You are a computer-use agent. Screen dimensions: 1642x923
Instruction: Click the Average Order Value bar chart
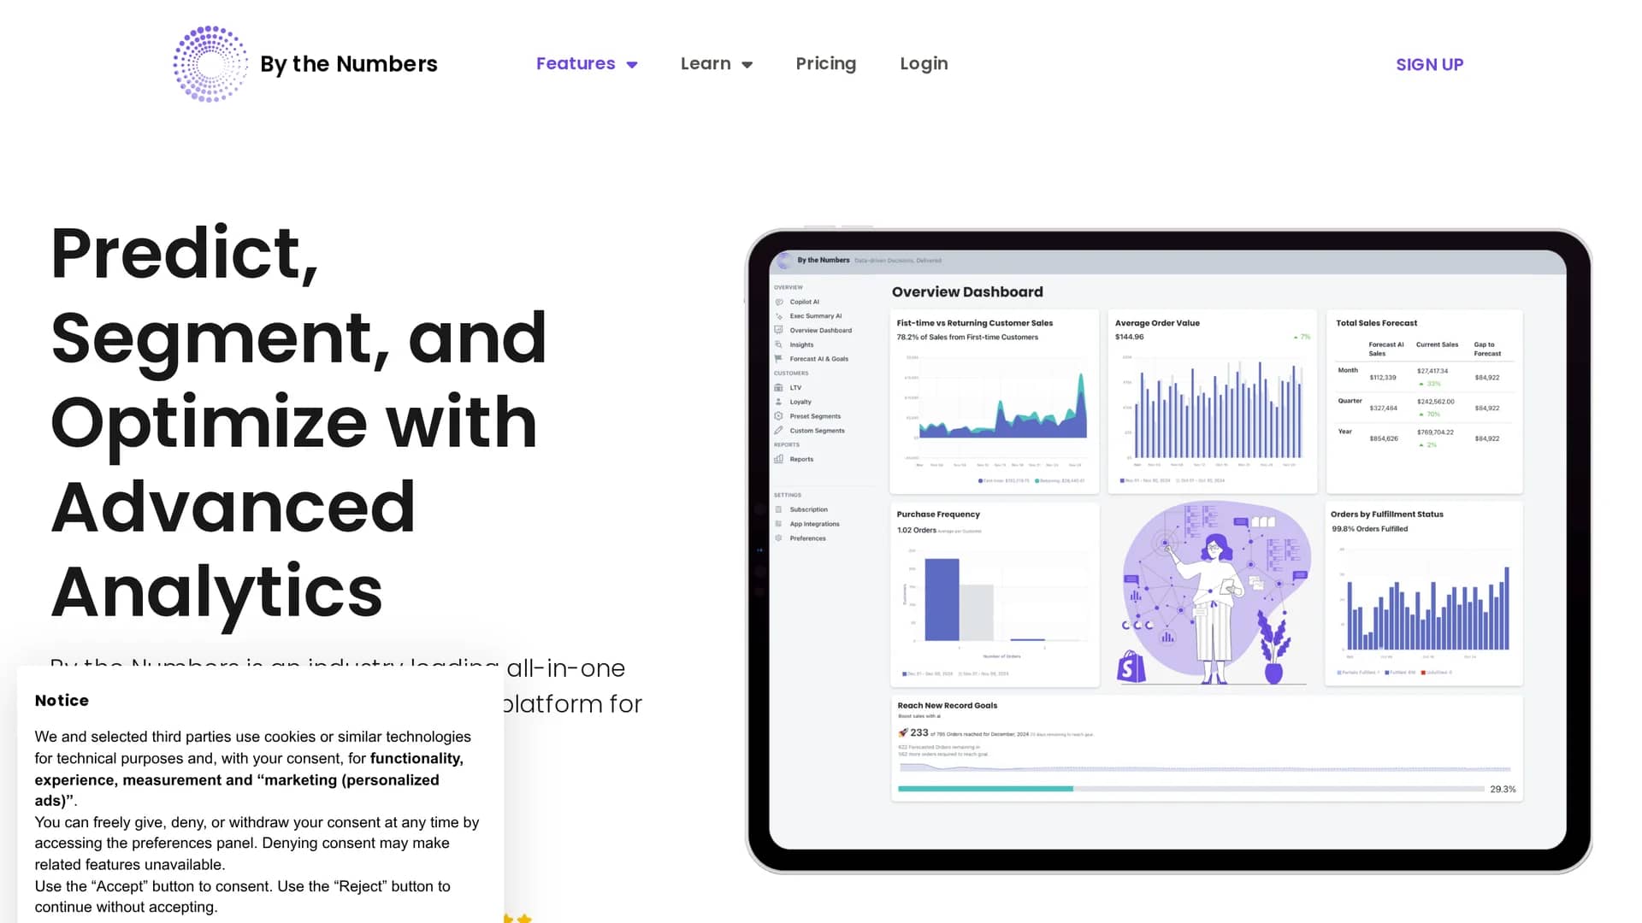point(1213,410)
